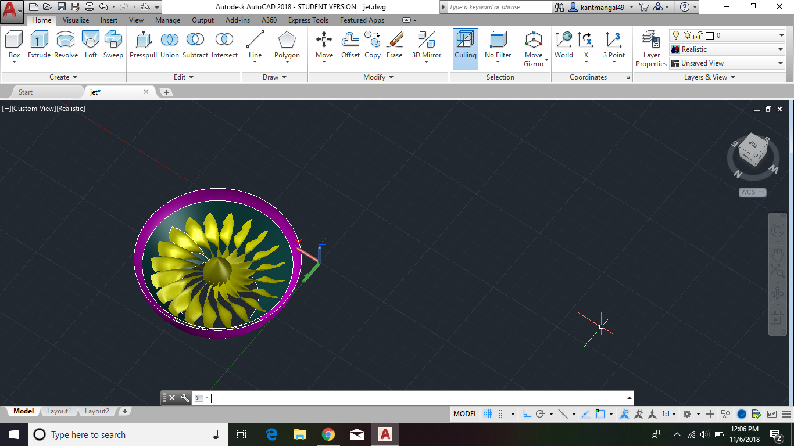Open the Visualize ribbon tab

pyautogui.click(x=76, y=20)
